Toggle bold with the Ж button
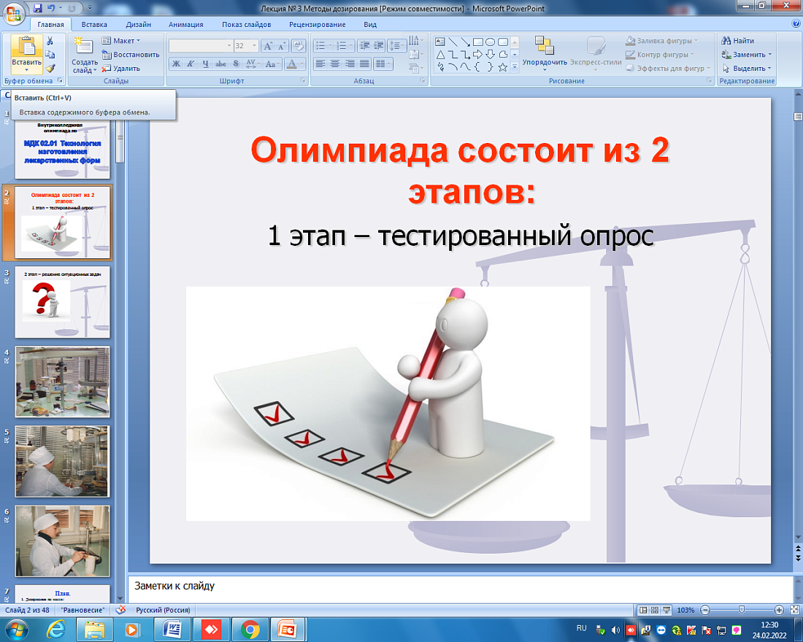Image resolution: width=803 pixels, height=642 pixels. click(176, 63)
